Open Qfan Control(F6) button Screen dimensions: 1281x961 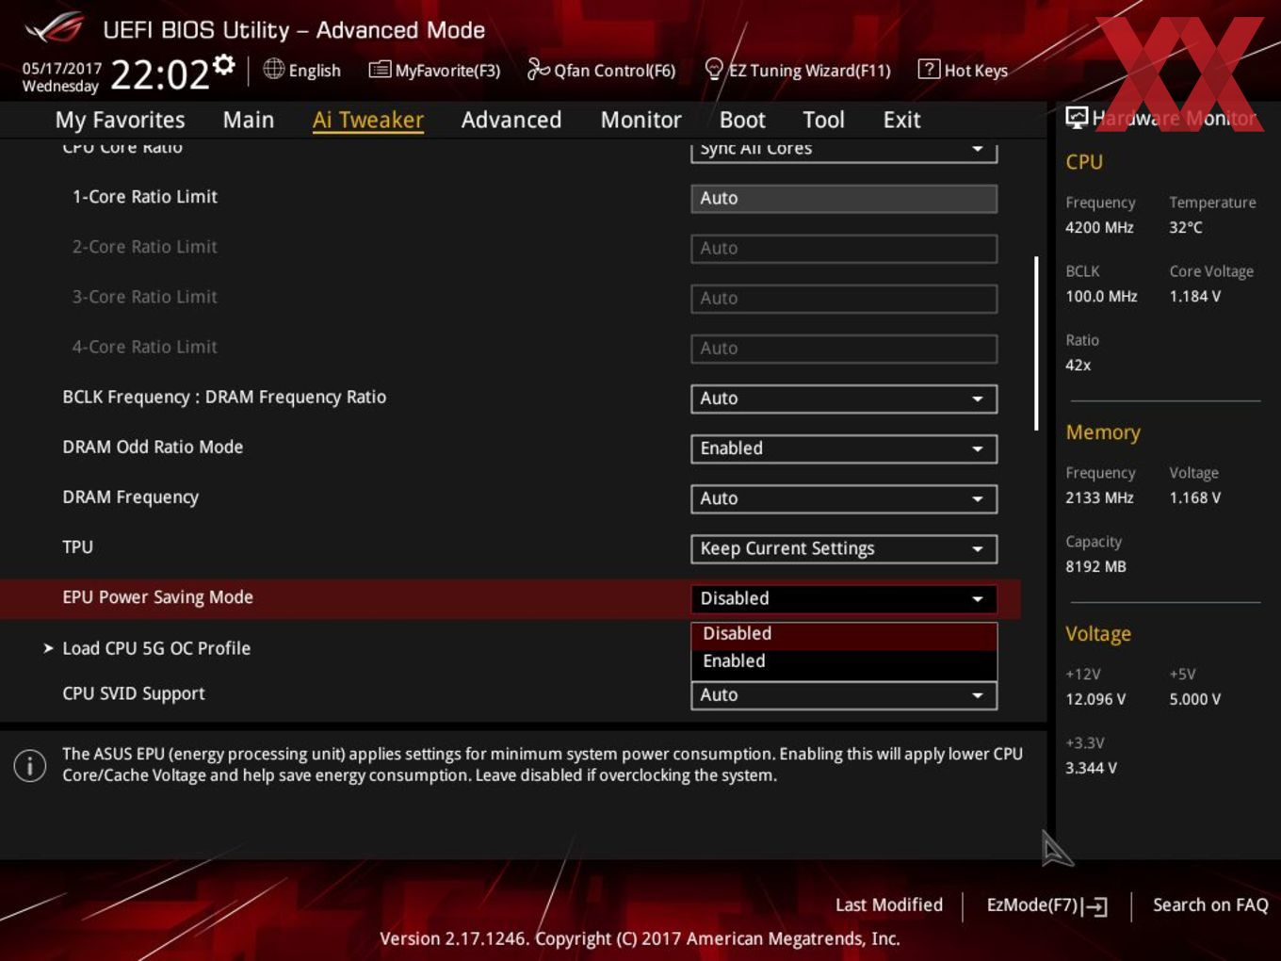601,70
